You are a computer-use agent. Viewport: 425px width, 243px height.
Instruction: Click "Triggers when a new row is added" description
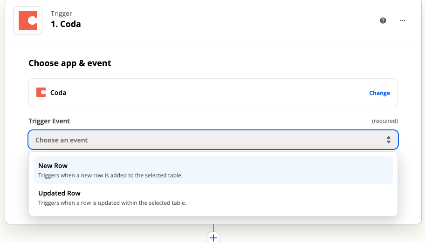coord(110,175)
